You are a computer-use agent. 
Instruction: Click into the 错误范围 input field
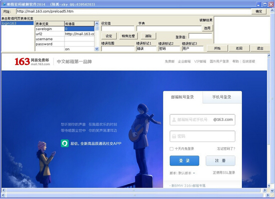coord(118,48)
